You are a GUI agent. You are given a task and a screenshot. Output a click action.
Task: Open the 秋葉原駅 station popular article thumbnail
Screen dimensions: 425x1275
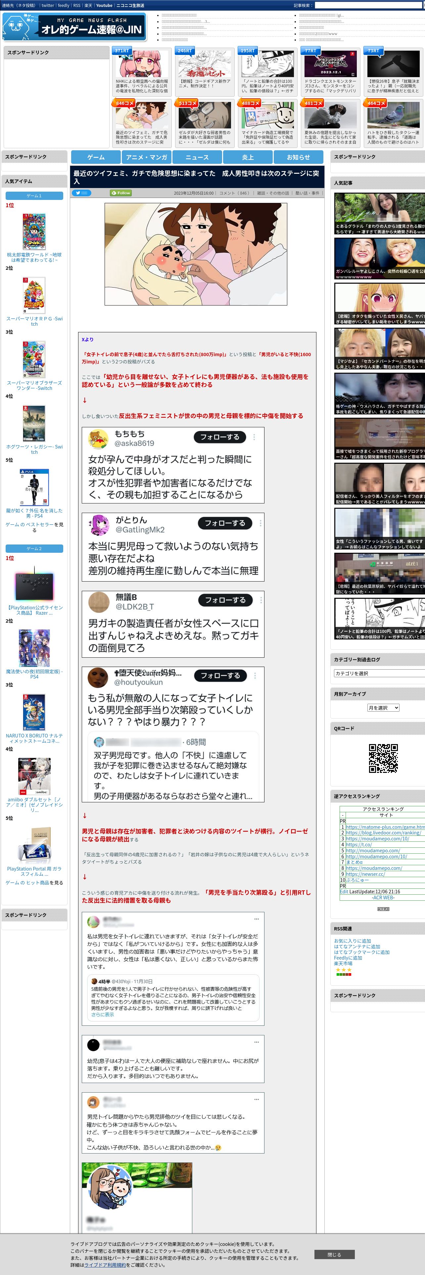(x=379, y=573)
